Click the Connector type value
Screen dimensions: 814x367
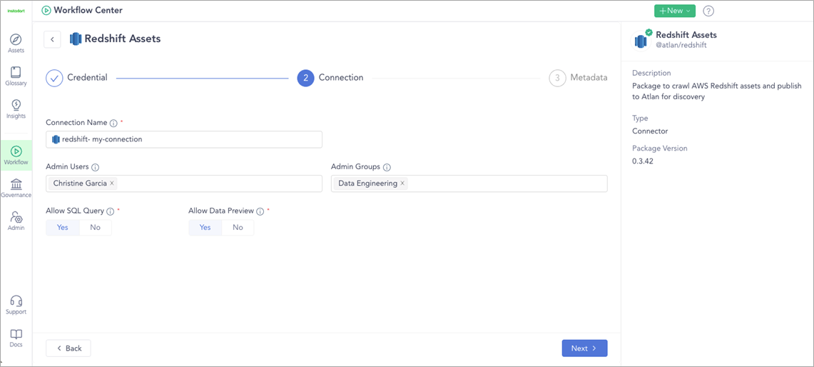648,131
